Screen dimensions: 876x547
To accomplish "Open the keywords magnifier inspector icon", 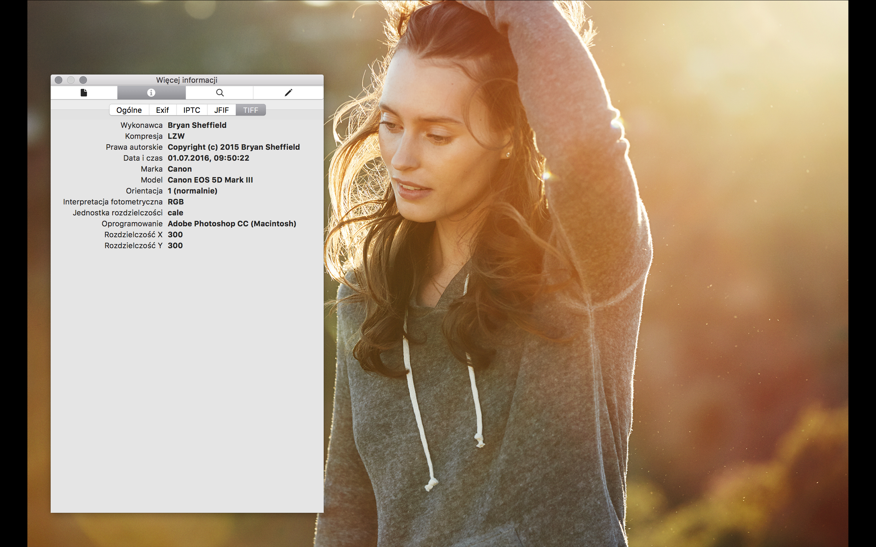I will pyautogui.click(x=219, y=93).
